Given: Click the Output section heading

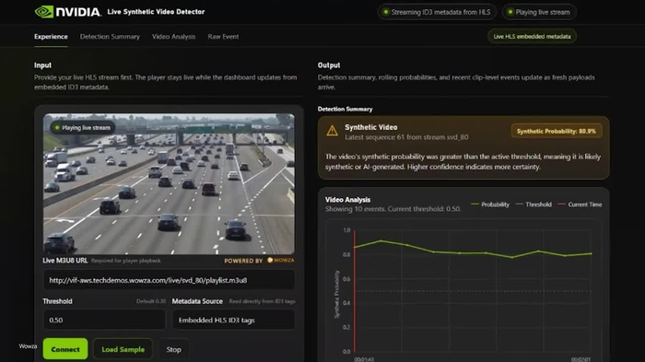Looking at the screenshot, I should (x=329, y=65).
